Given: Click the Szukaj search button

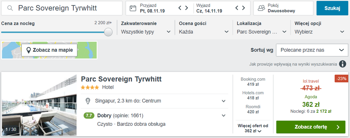Looking at the screenshot, I should click(x=332, y=8).
